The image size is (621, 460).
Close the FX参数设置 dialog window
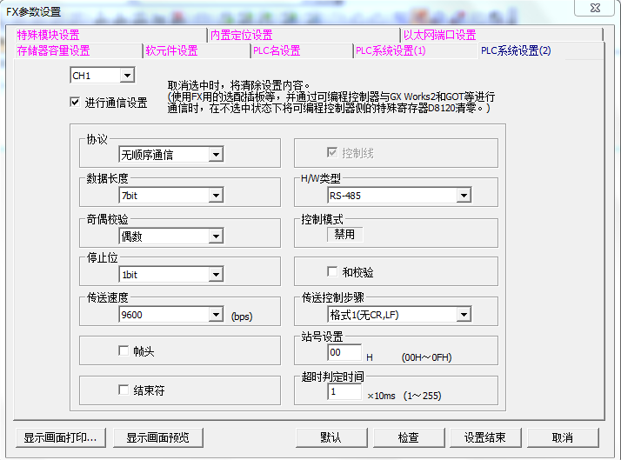595,10
